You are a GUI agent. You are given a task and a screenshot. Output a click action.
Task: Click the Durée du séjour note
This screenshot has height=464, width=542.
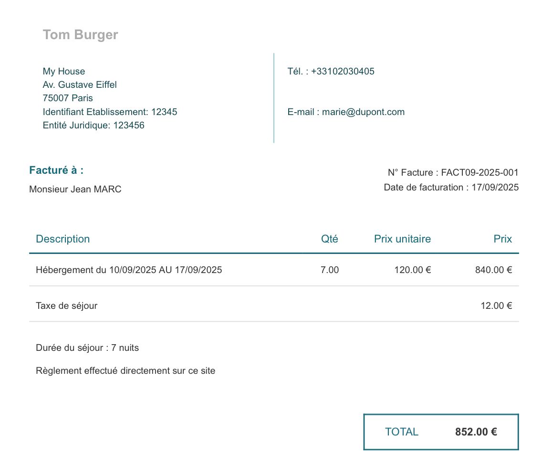[x=87, y=348]
